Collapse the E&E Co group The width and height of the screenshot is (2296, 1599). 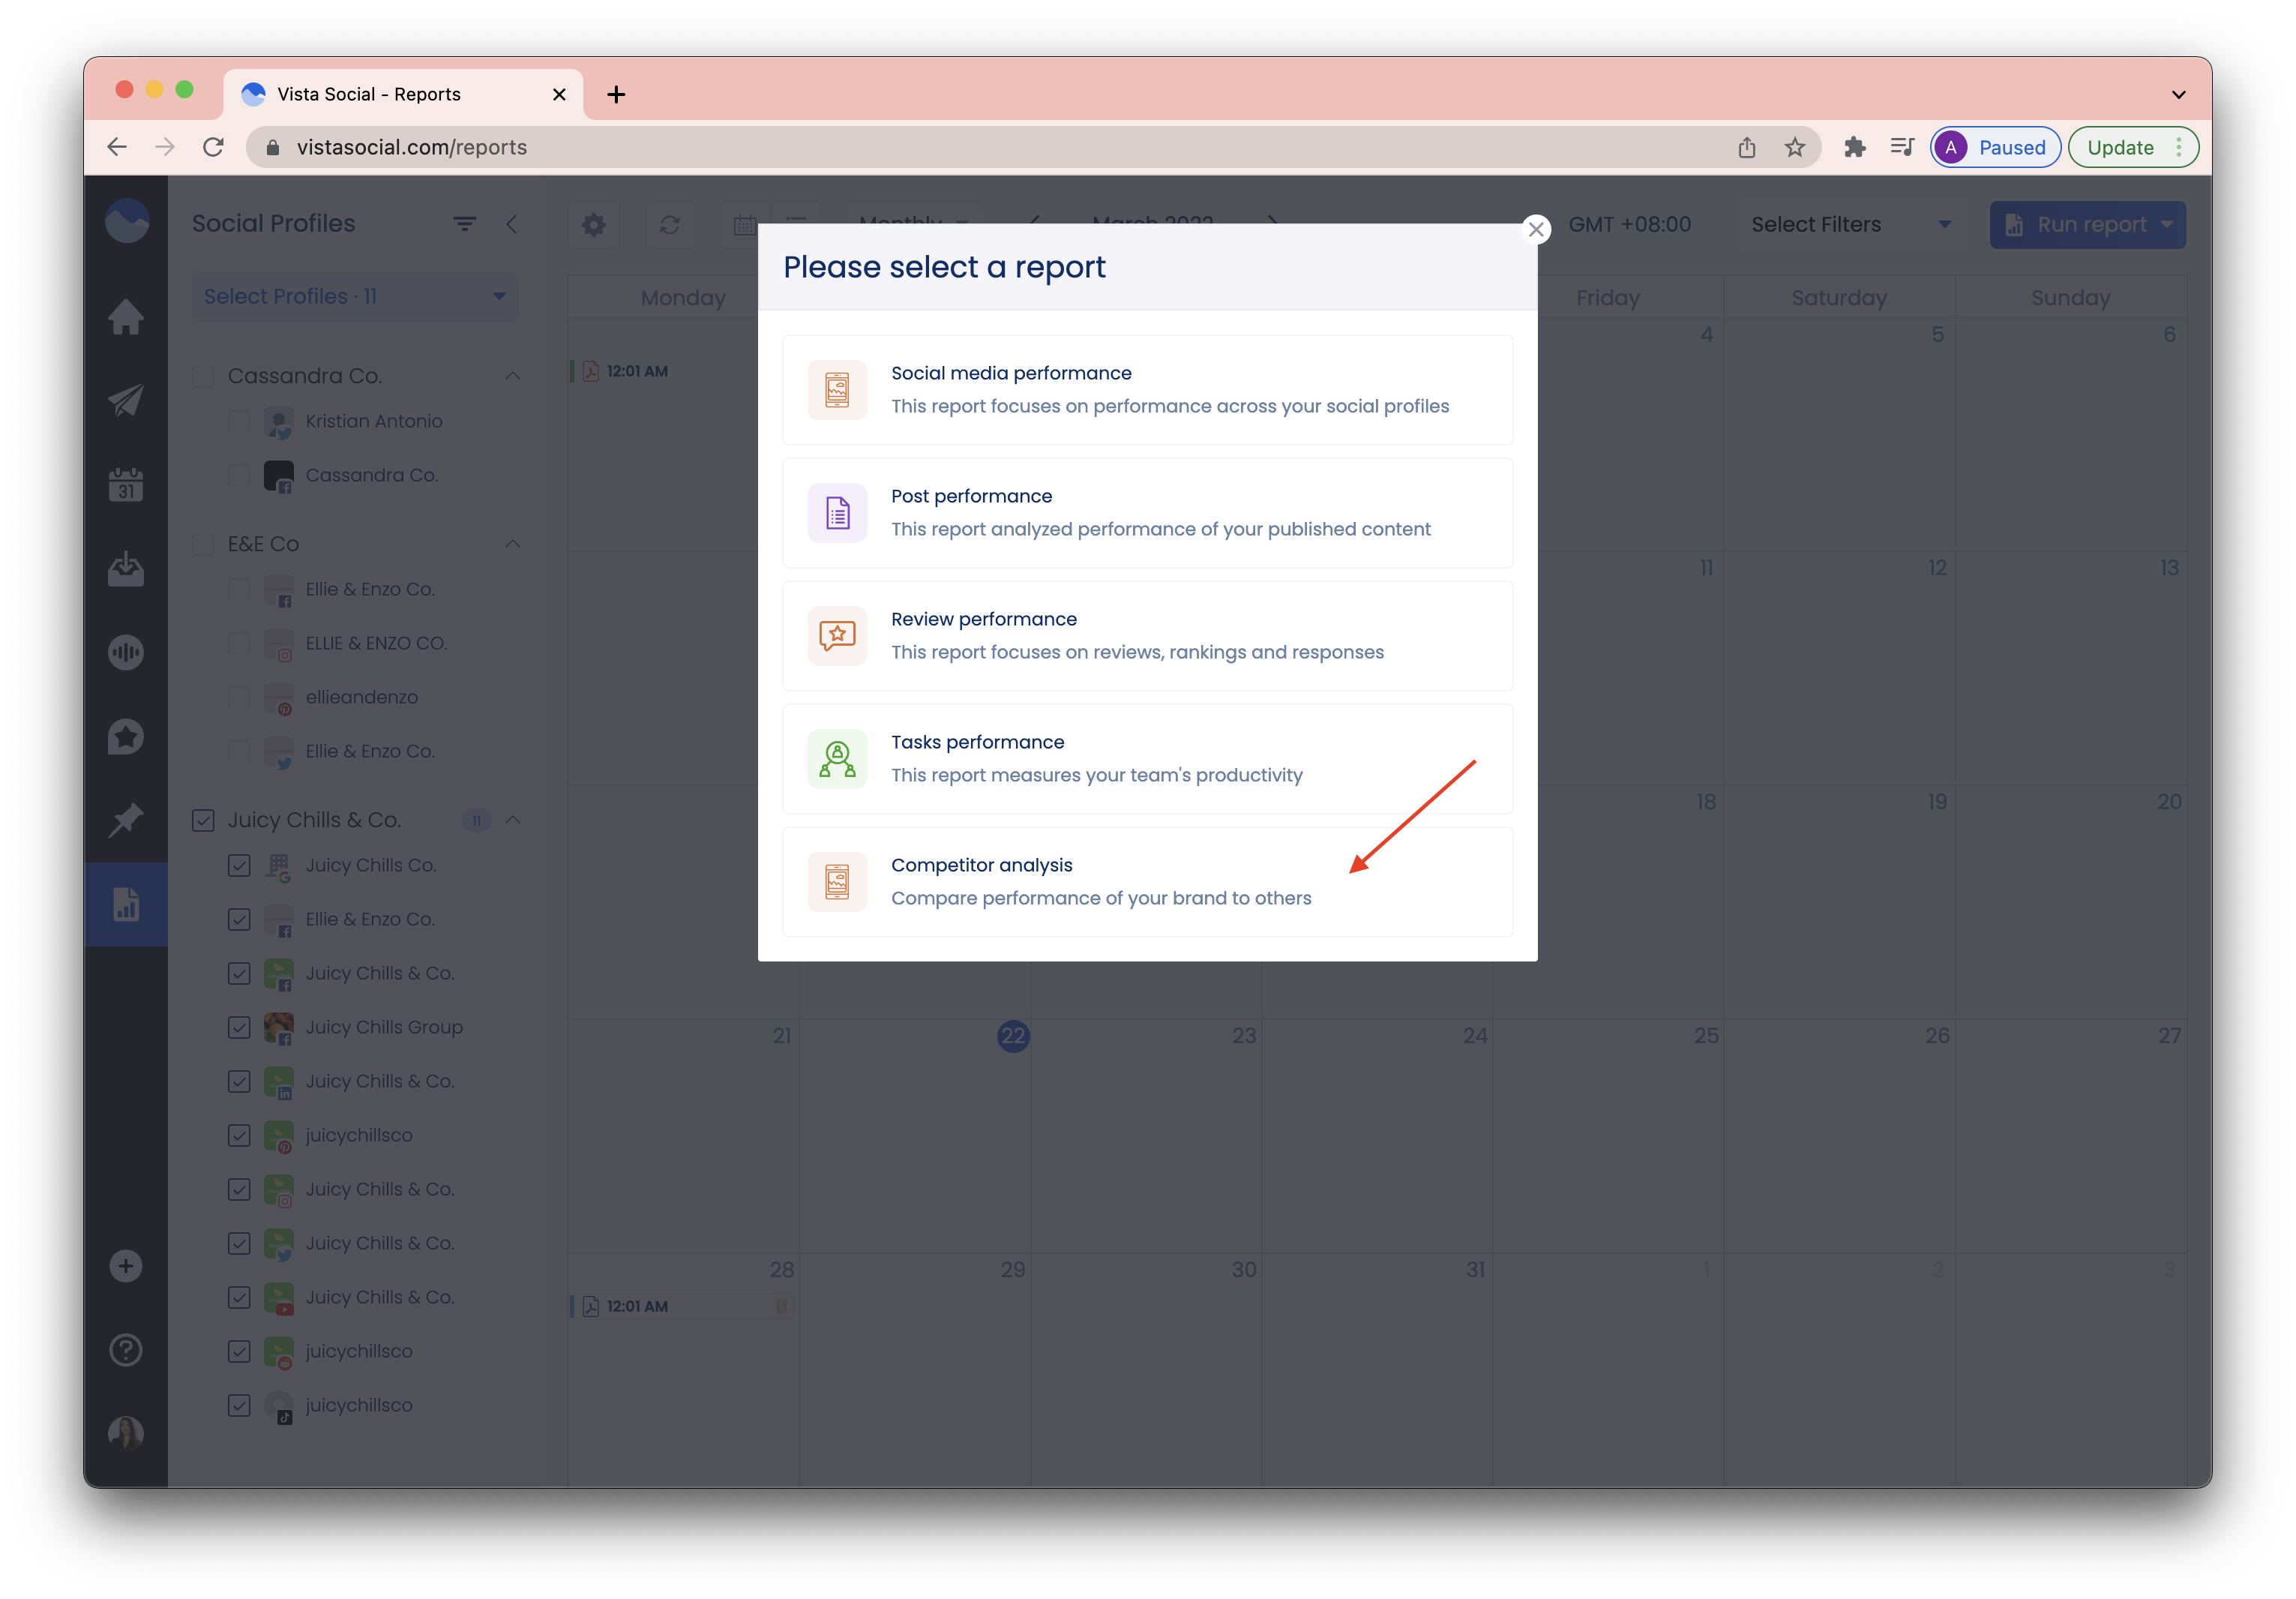tap(513, 544)
